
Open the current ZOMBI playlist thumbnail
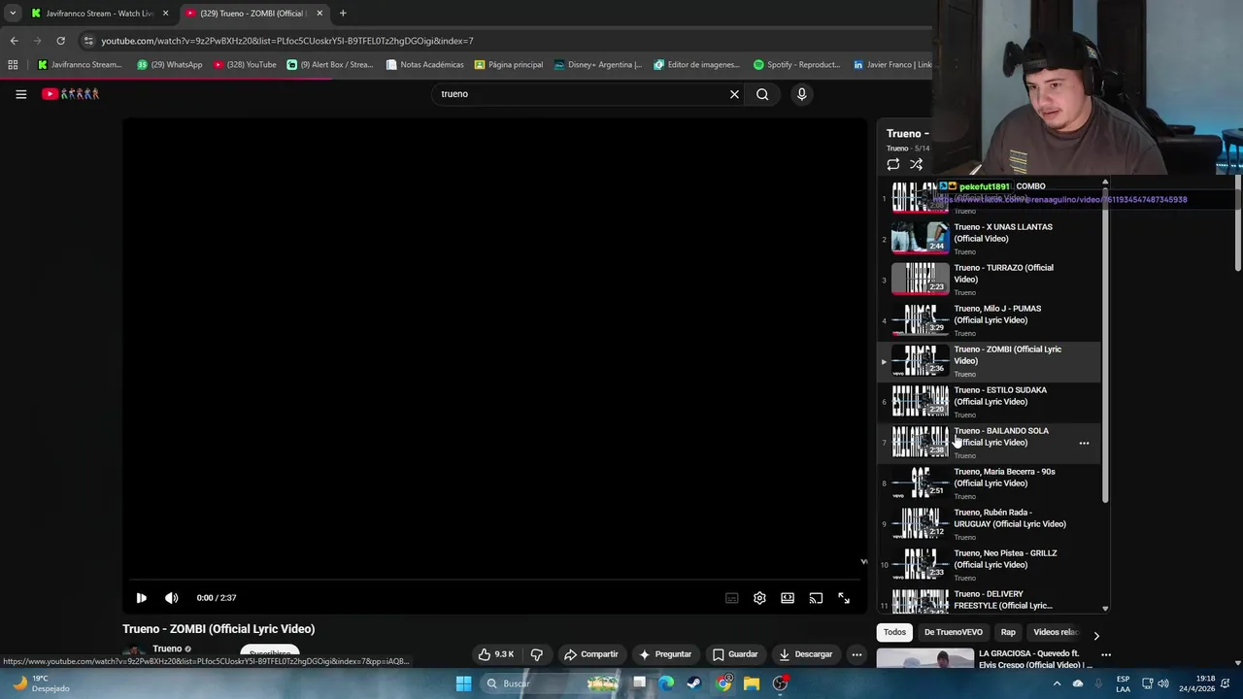pyautogui.click(x=920, y=360)
